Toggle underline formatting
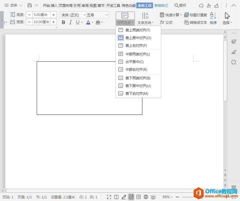 77,22
